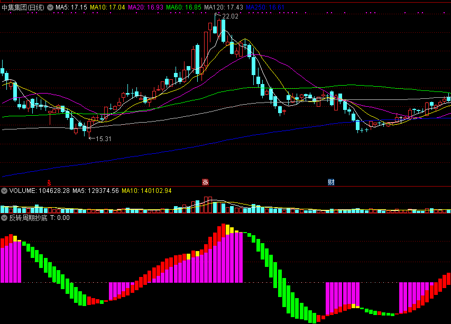This screenshot has width=451, height=324.
Task: Click the MA120: 17.43 label
Action: coord(224,7)
